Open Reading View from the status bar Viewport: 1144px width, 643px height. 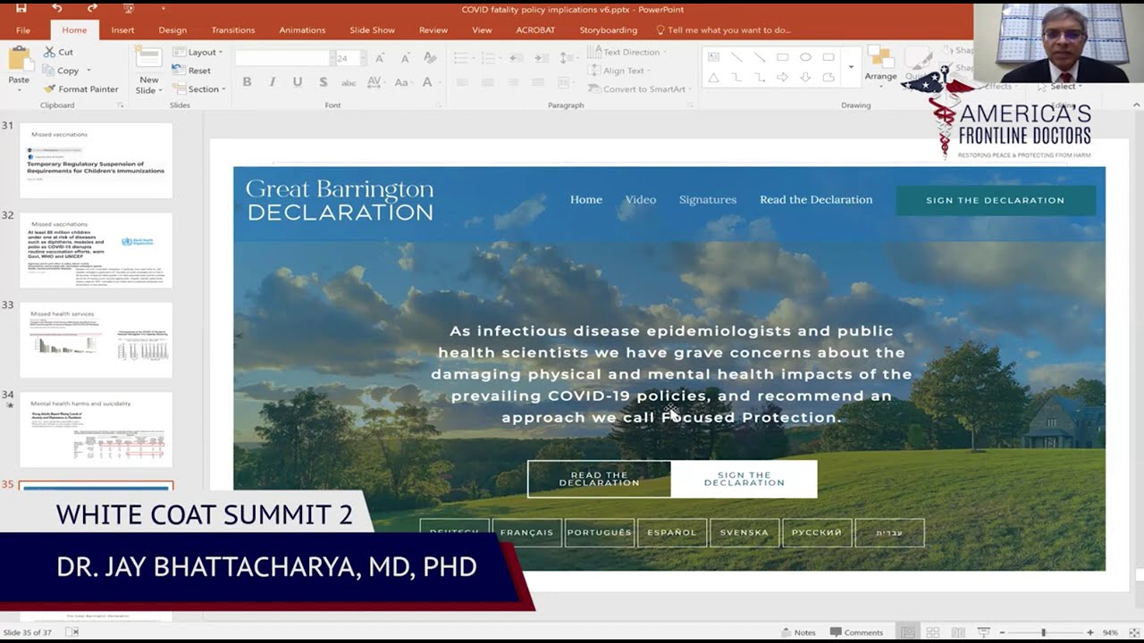(x=956, y=632)
